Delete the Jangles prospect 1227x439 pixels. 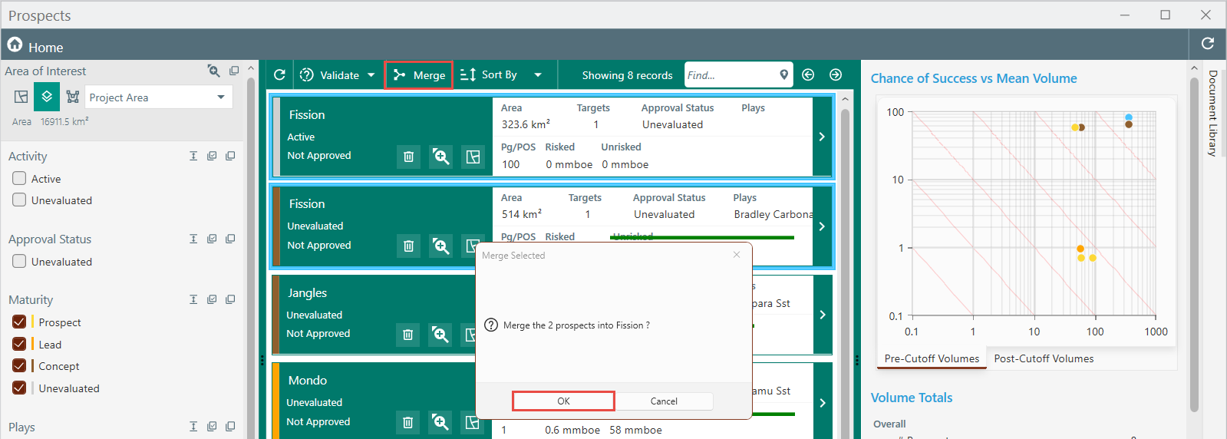click(407, 335)
